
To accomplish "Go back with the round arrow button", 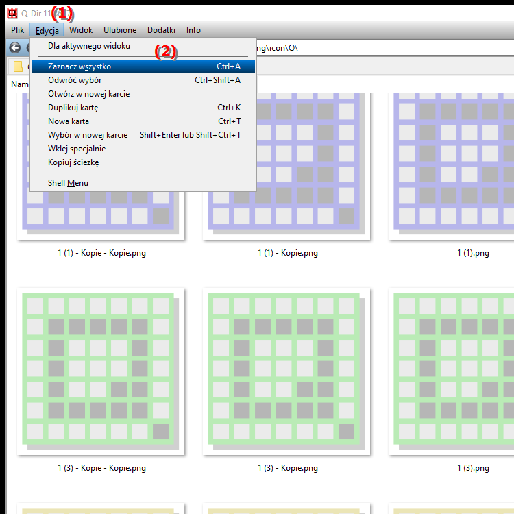I will (x=15, y=48).
